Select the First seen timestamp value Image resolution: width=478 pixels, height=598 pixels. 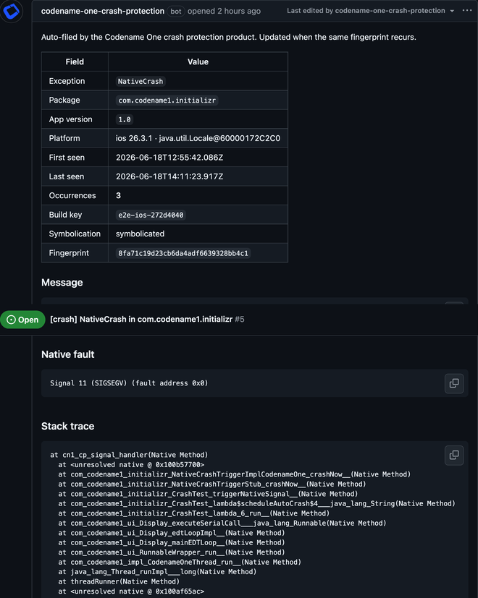(169, 158)
